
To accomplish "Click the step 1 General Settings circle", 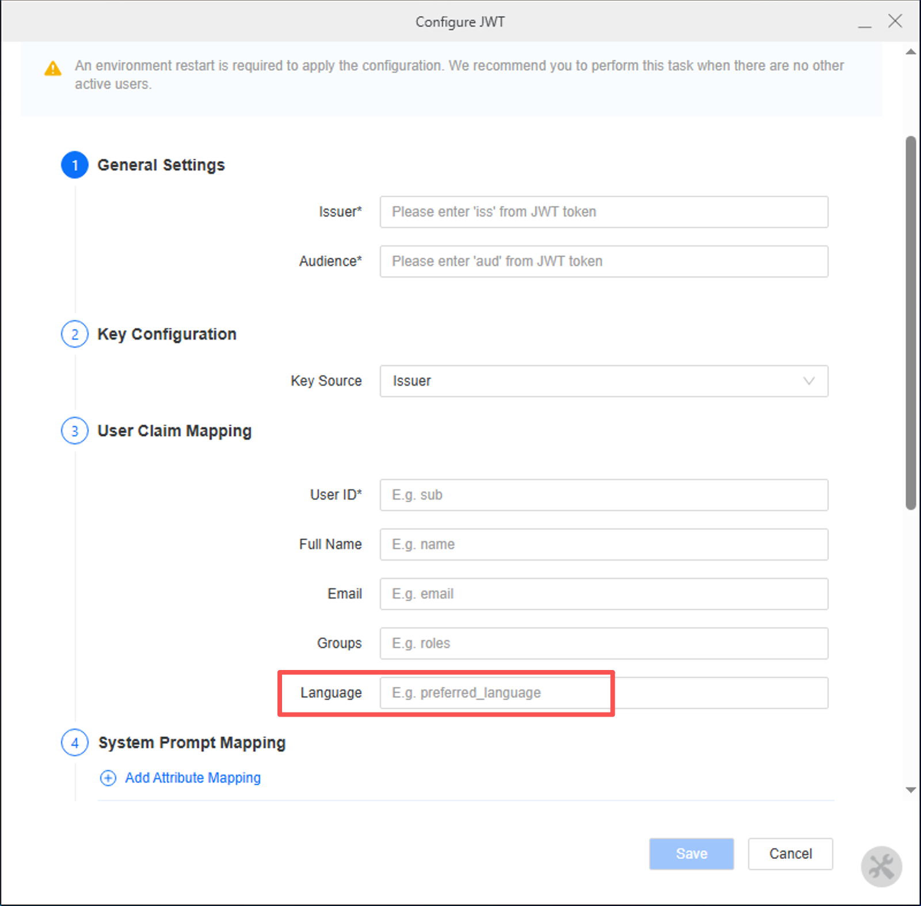I will 75,165.
